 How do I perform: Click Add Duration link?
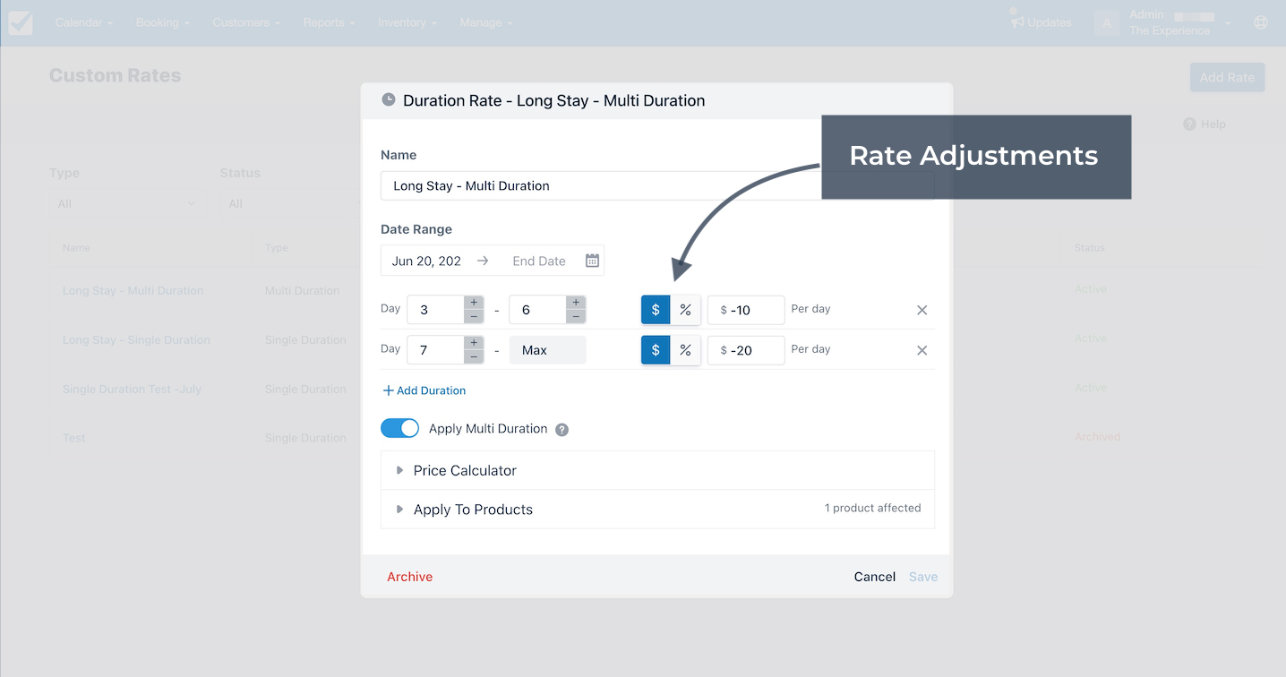tap(424, 390)
